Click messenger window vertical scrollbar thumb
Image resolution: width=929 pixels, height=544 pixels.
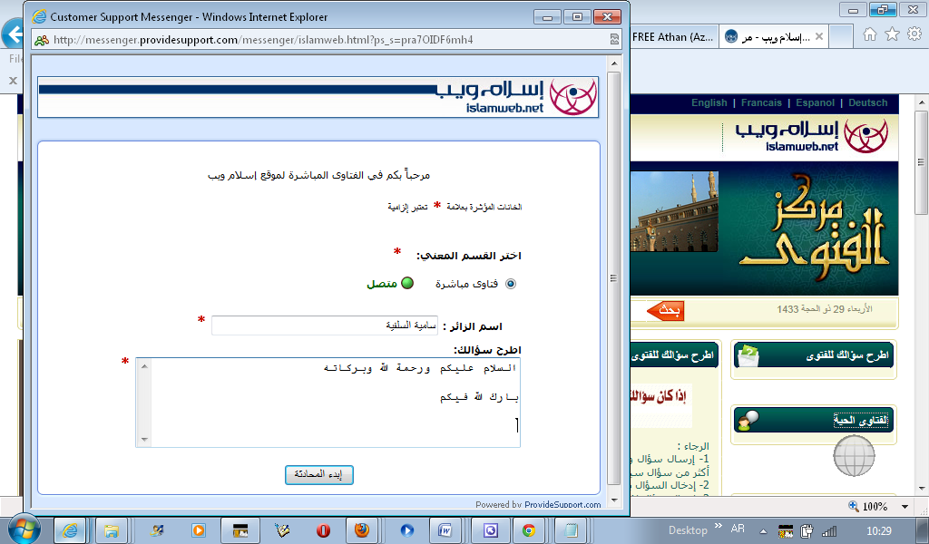pos(613,278)
